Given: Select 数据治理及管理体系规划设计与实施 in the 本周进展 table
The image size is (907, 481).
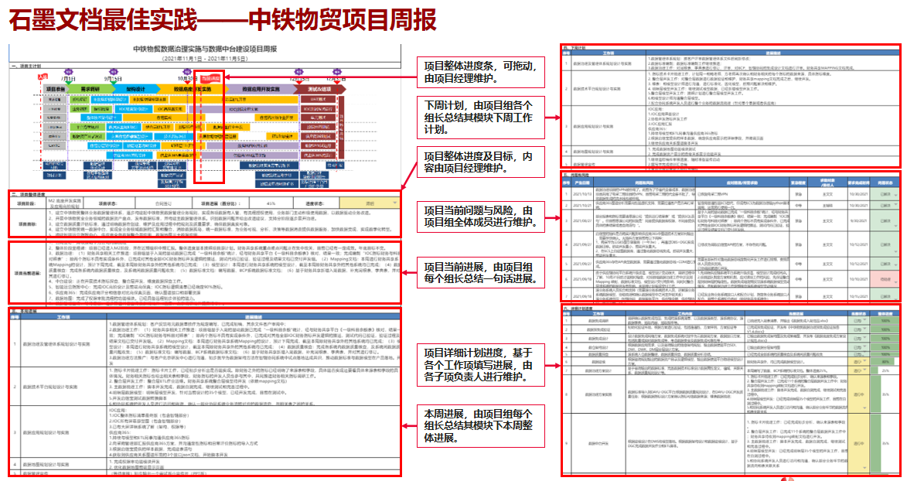Looking at the screenshot, I should point(56,344).
